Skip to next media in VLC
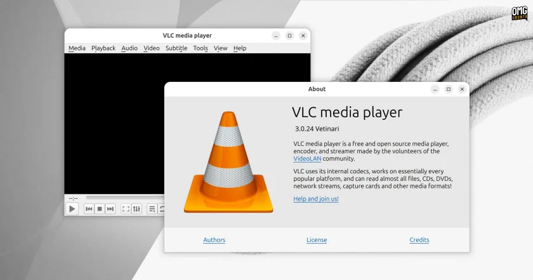Viewport: 533px width, 280px height. [x=110, y=209]
